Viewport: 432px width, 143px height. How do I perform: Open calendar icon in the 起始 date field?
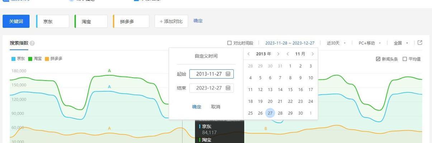(x=228, y=74)
